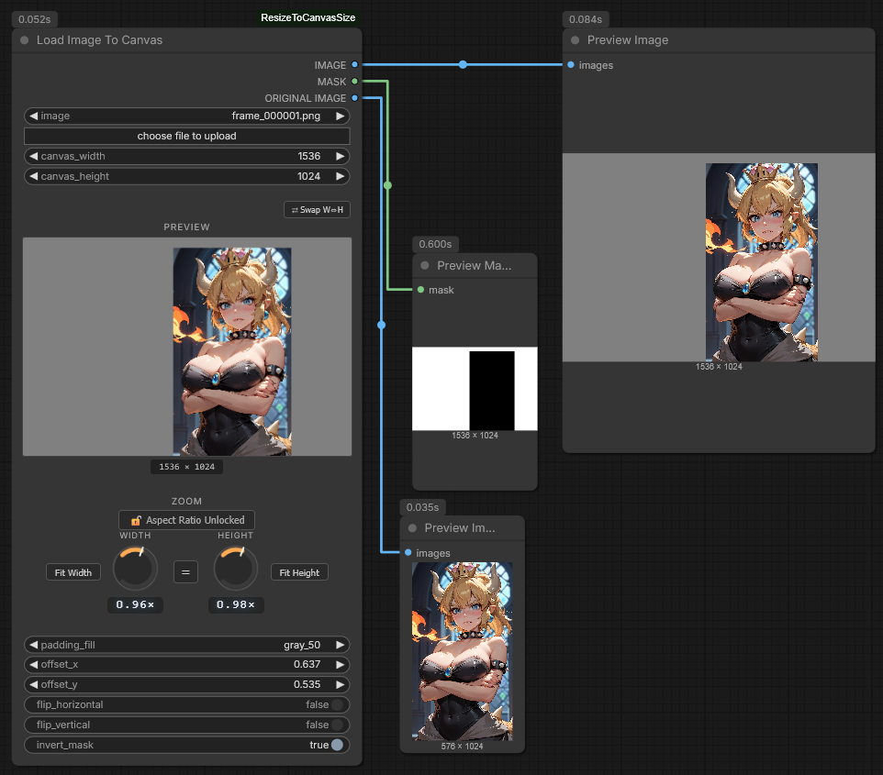Adjust the WIDTH zoom knob
Viewport: 883px width, 775px height.
tap(135, 569)
